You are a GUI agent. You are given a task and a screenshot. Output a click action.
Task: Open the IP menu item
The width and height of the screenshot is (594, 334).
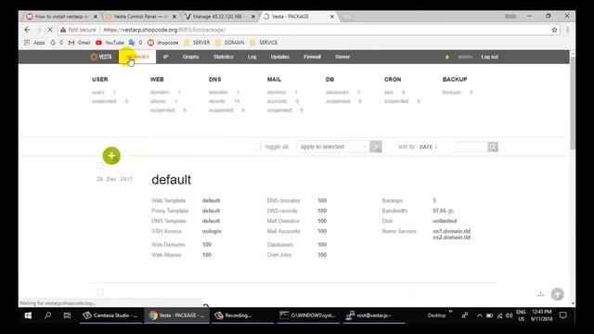[x=165, y=57]
